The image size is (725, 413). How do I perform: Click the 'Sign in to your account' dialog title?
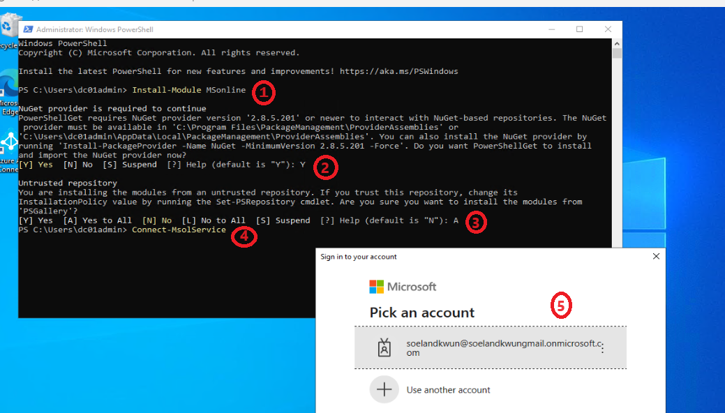coord(359,257)
